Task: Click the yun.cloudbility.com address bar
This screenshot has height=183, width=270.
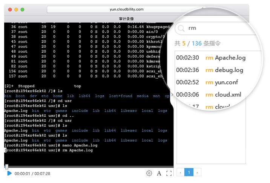Action: 127,9
